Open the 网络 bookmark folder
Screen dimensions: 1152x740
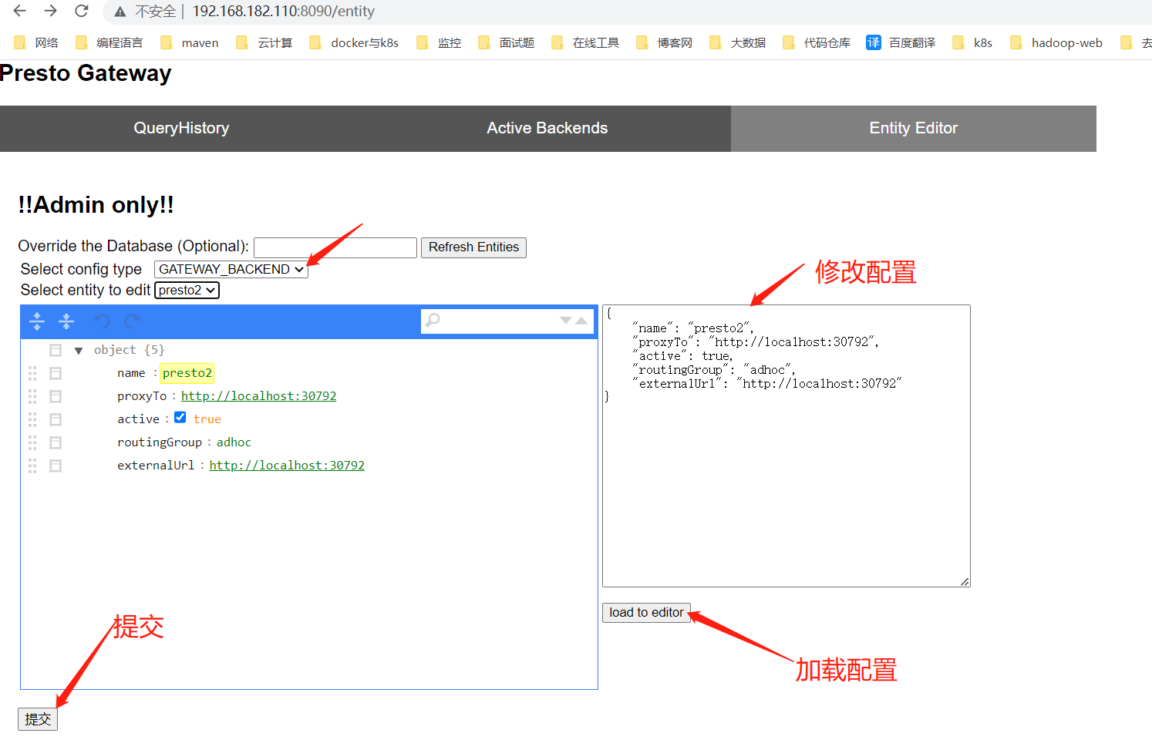[x=36, y=42]
